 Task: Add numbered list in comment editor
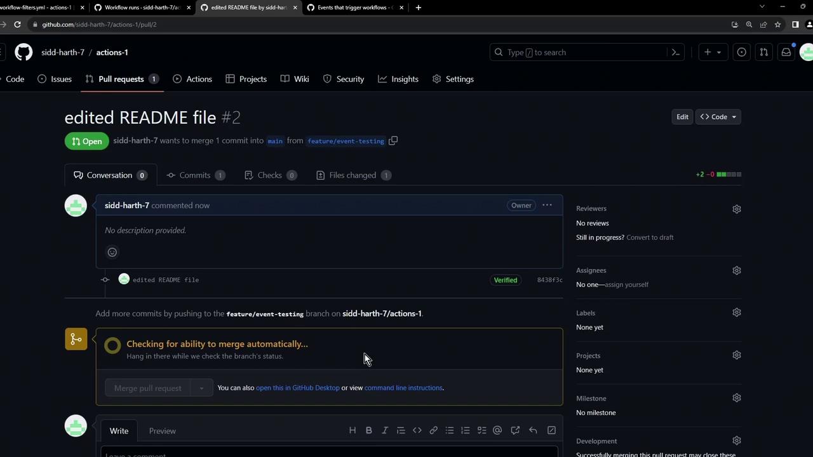coord(466,430)
